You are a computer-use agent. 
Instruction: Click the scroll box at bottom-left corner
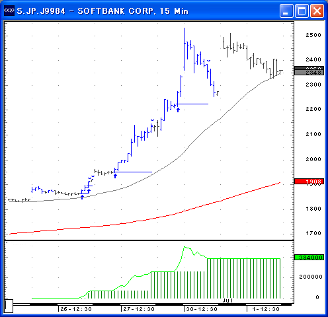(9, 306)
